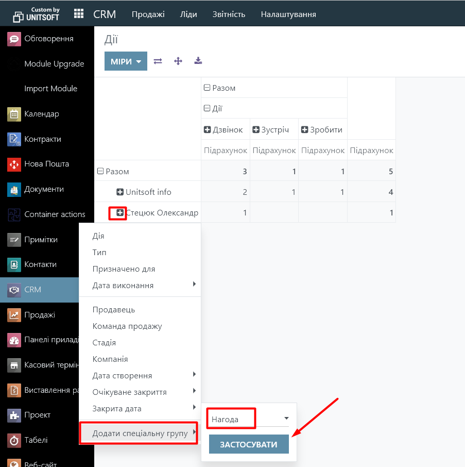Download the pivot table data
465x467 pixels.
(198, 61)
